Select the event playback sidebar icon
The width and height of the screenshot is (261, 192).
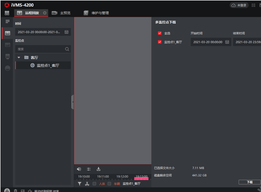tap(8, 45)
